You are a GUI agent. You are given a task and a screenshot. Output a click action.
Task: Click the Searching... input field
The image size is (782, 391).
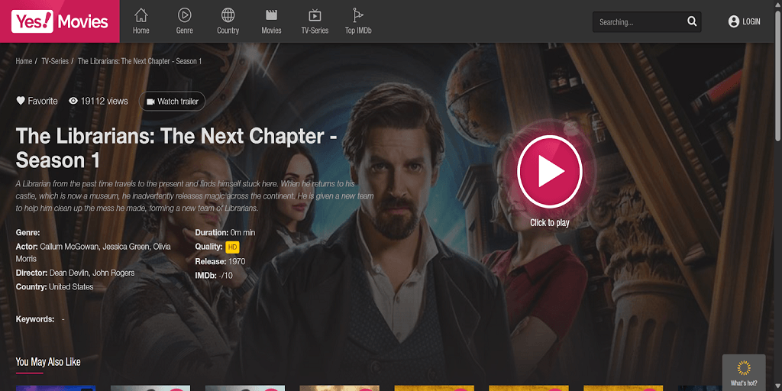click(638, 22)
